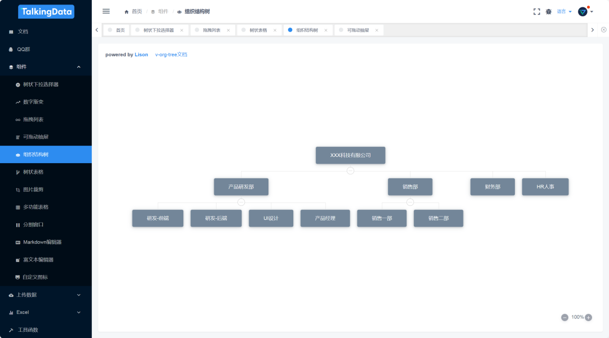Select the 销售一部 node

click(382, 218)
